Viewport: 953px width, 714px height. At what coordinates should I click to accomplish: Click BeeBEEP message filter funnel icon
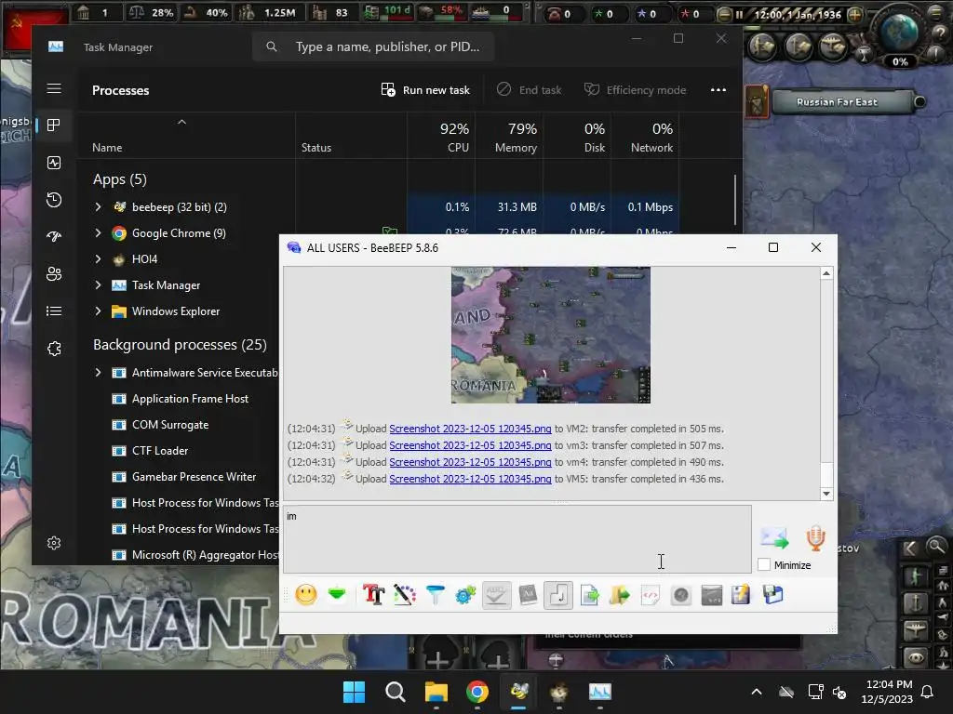coord(436,594)
